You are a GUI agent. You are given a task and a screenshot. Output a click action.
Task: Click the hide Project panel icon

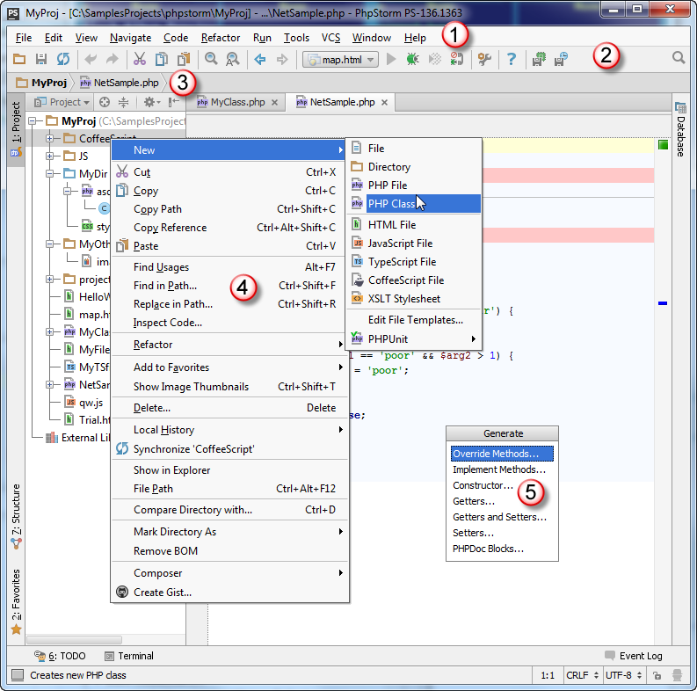tap(174, 102)
